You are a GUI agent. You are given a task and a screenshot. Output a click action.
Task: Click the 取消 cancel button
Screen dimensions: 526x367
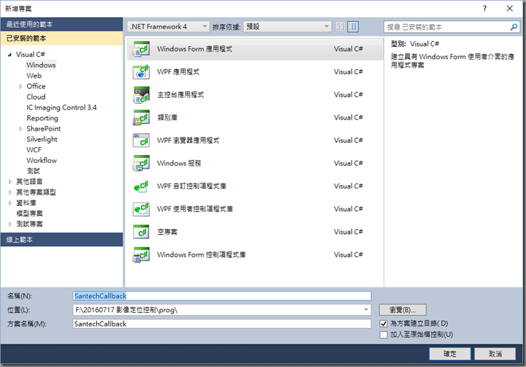pyautogui.click(x=495, y=354)
